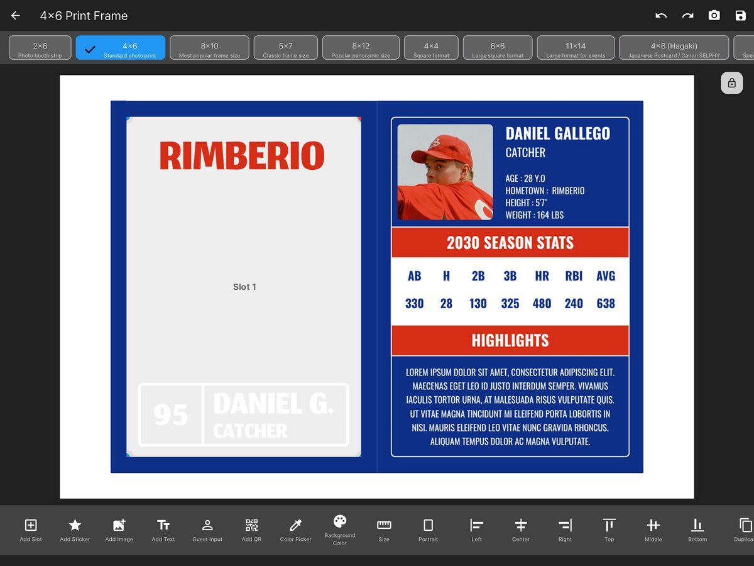Add a new photo slot
The height and width of the screenshot is (566, 754).
pyautogui.click(x=31, y=530)
